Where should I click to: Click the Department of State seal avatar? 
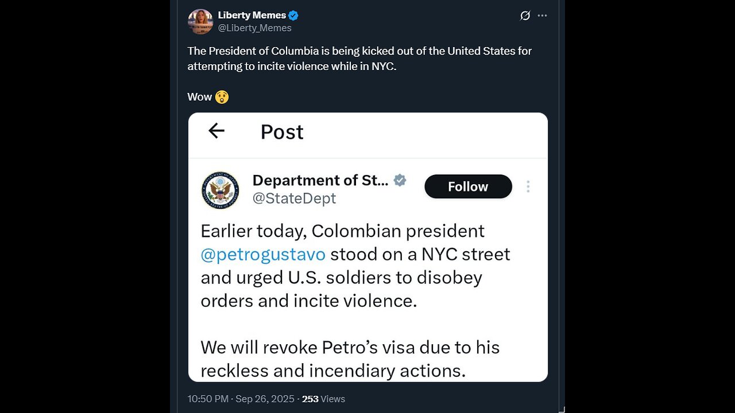click(x=220, y=189)
